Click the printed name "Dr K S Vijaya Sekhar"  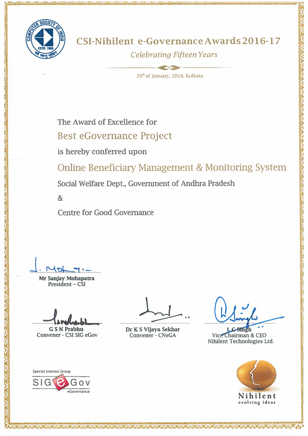click(153, 329)
